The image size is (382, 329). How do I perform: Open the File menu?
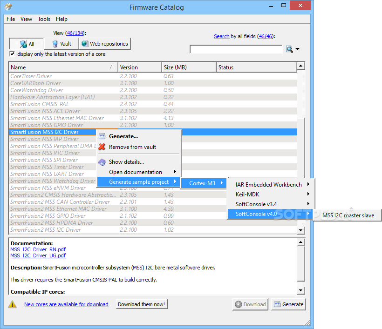coord(11,19)
